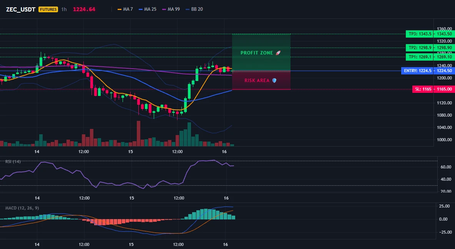Click the 1000.00 price axis label
This screenshot has width=455, height=249.
coord(444,140)
